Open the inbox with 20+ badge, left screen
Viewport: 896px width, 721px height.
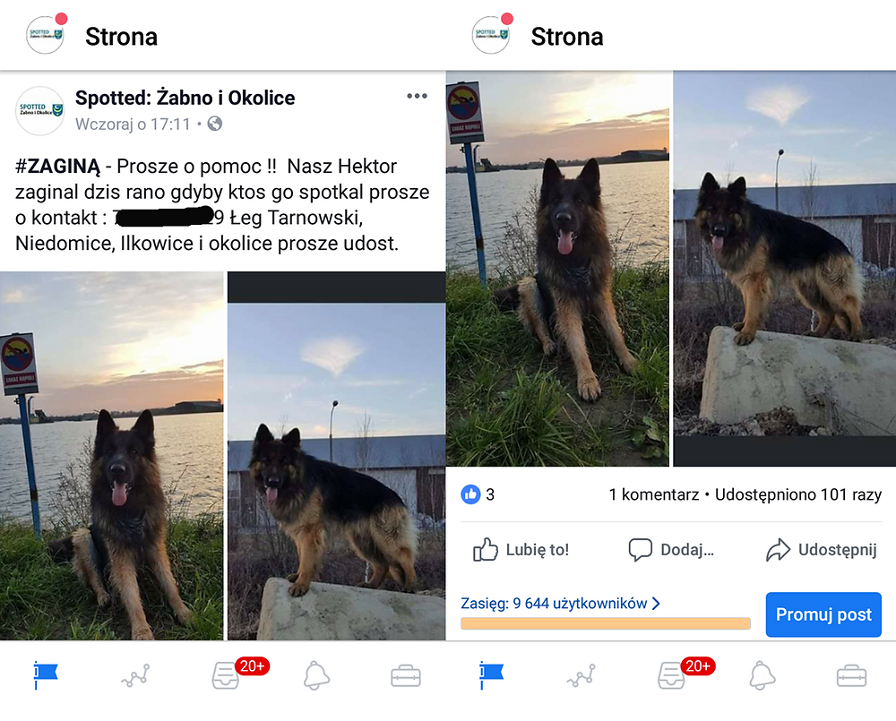tap(226, 676)
